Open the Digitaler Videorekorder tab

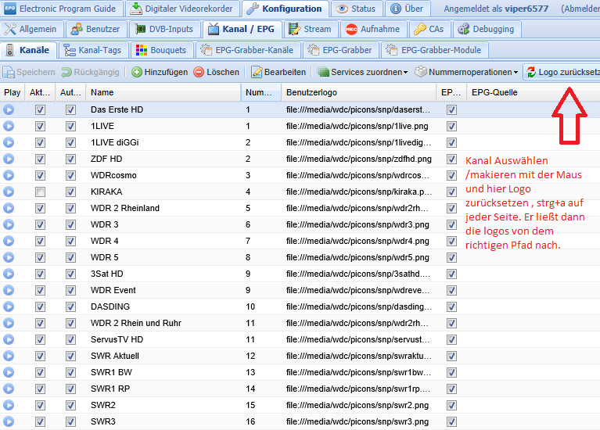click(x=182, y=9)
